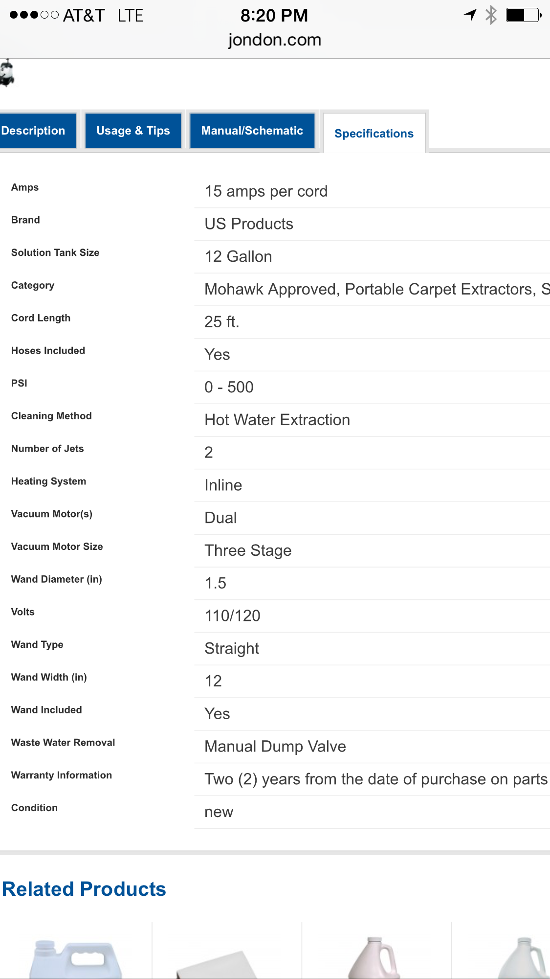
Task: Tap the carpet extractor product image
Action: tap(7, 73)
